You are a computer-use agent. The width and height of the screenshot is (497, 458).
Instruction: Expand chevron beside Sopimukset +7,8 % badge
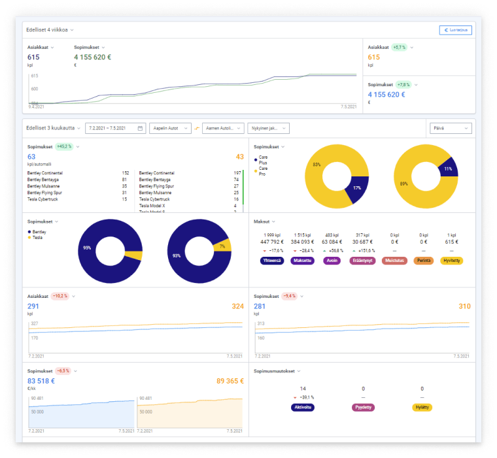(416, 85)
